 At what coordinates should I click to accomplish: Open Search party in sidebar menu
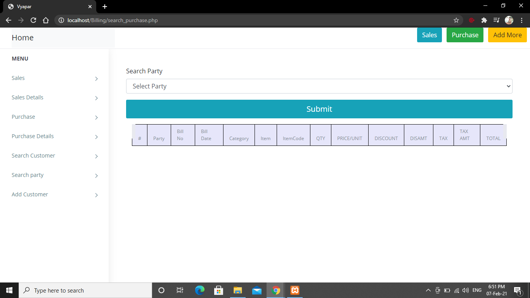click(28, 175)
